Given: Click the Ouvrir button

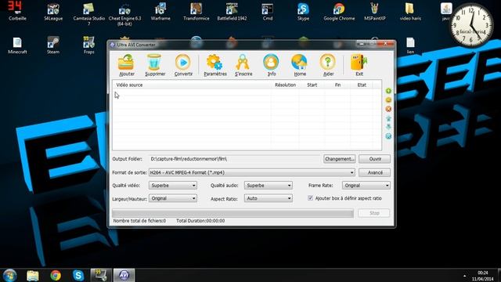Looking at the screenshot, I should 374,159.
